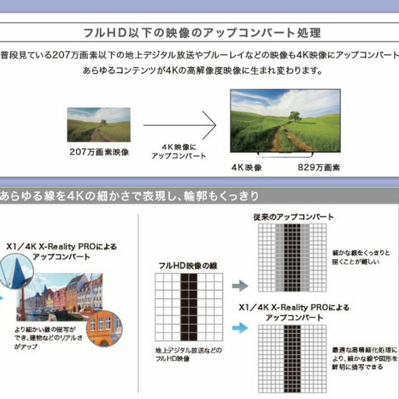Click the gray right arrow beside the Full HD grid
399x399 pixels.
pos(240,286)
